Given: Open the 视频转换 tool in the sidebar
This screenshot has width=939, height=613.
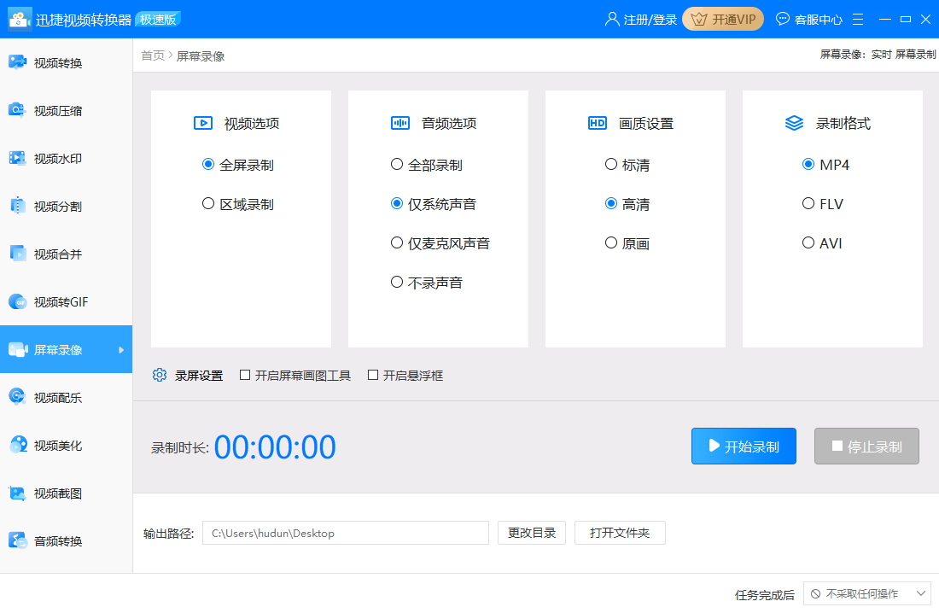Looking at the screenshot, I should pyautogui.click(x=53, y=61).
